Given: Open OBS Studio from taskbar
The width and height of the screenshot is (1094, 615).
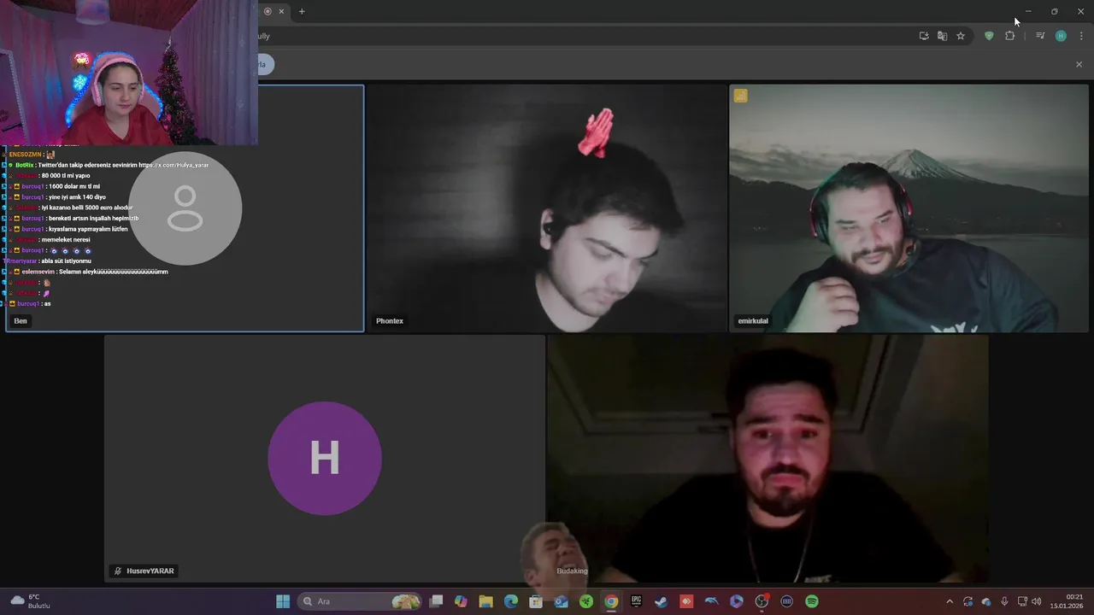Looking at the screenshot, I should [762, 601].
